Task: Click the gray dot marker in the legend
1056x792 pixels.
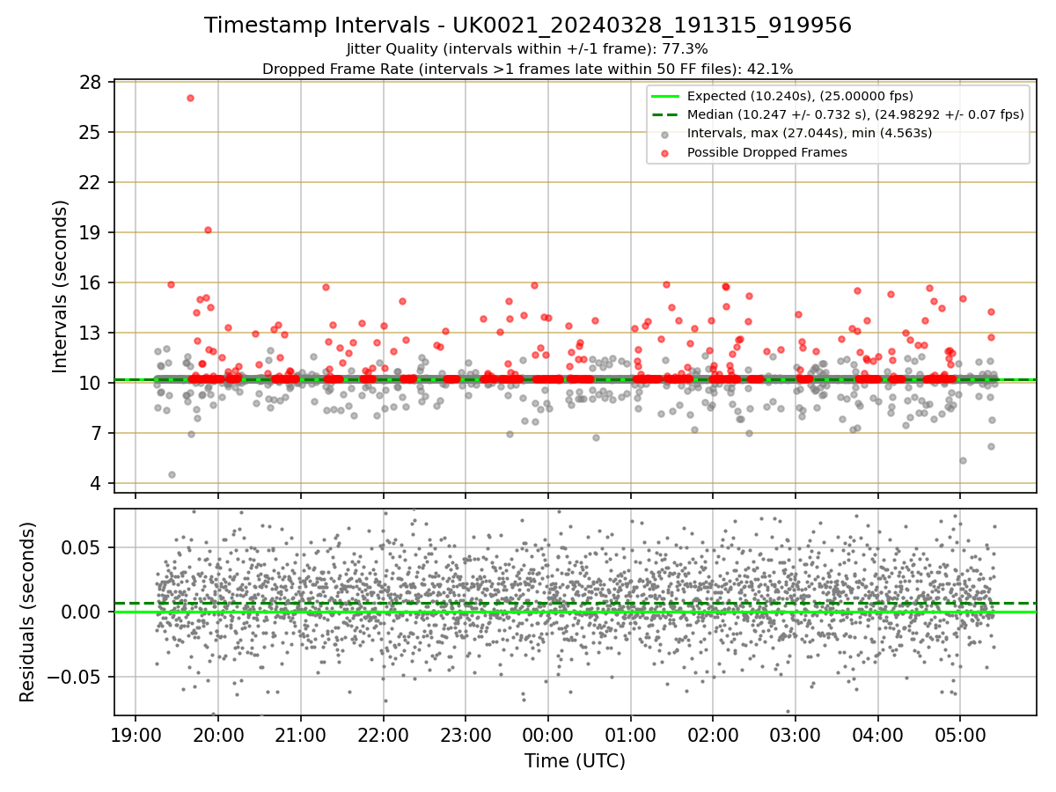Action: pyautogui.click(x=665, y=134)
